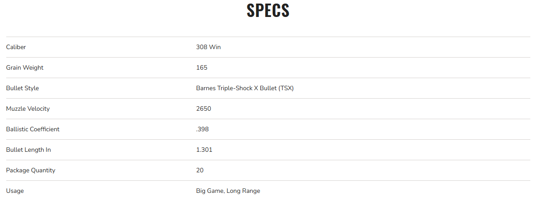Select the Caliber row label
Image resolution: width=537 pixels, height=200 pixels.
click(16, 47)
